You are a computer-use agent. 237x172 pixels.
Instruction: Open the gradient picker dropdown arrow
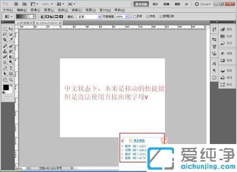pos(34,17)
